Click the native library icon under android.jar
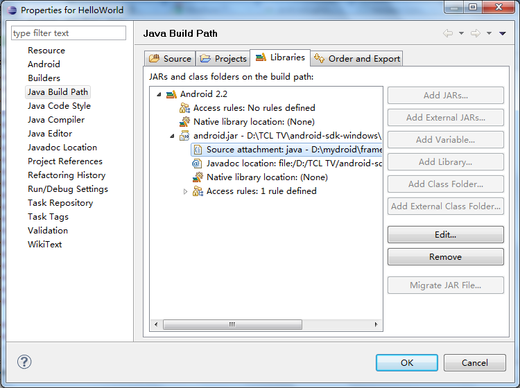 (x=198, y=177)
